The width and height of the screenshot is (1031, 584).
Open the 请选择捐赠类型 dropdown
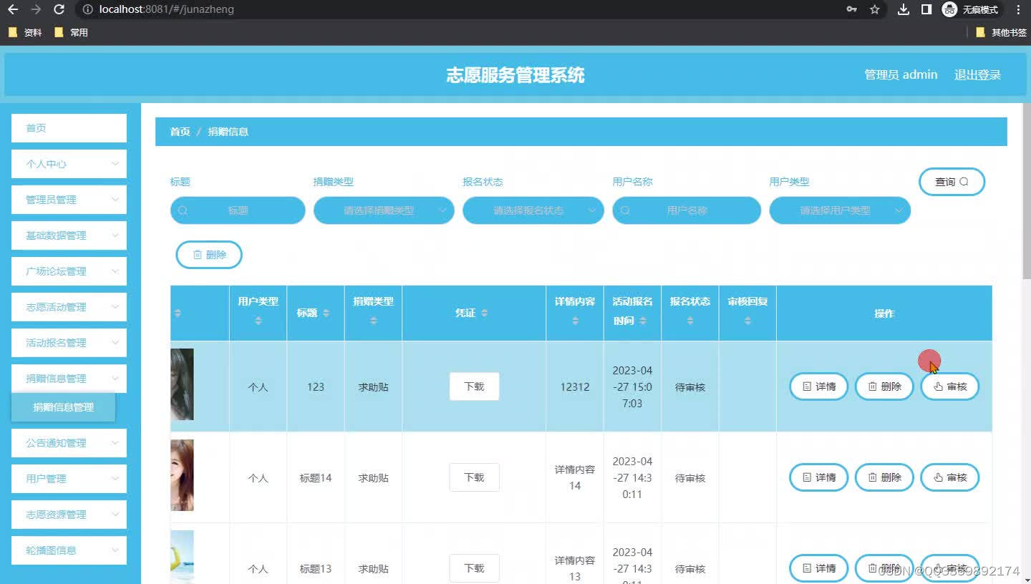pyautogui.click(x=384, y=210)
